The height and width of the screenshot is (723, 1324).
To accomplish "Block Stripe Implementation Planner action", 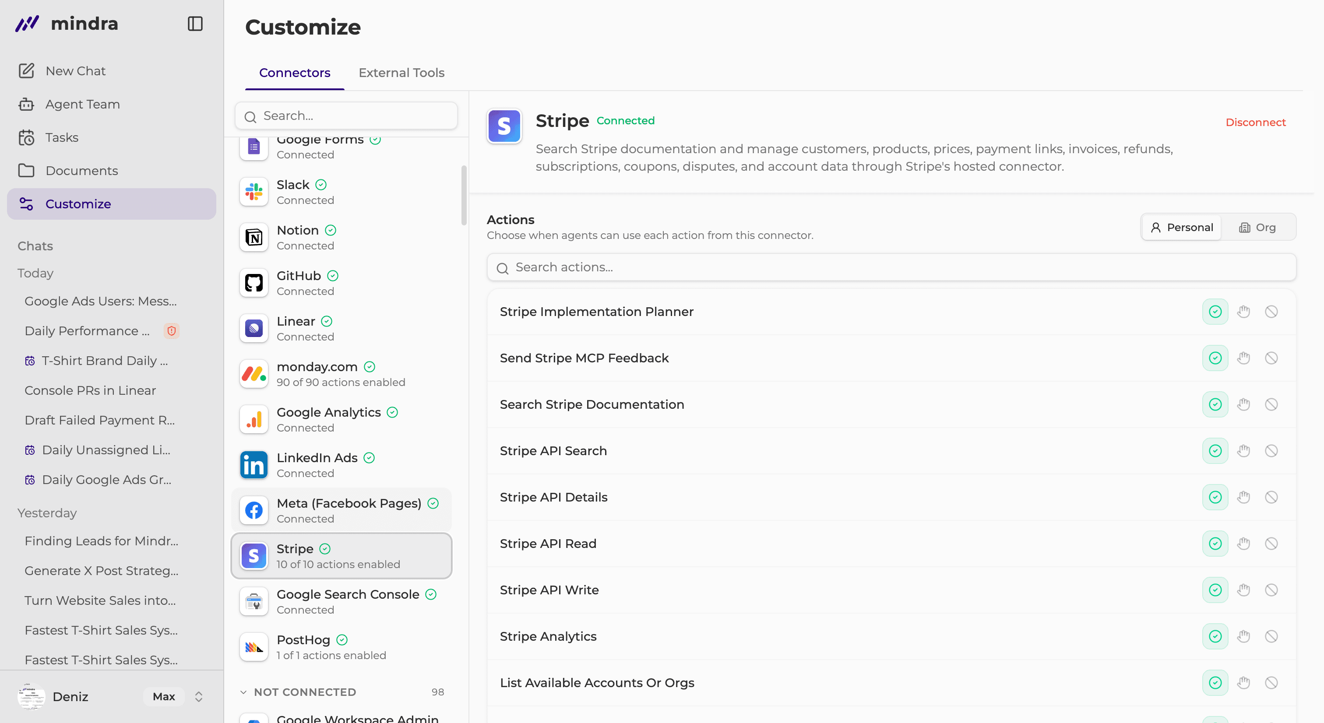I will pos(1271,312).
